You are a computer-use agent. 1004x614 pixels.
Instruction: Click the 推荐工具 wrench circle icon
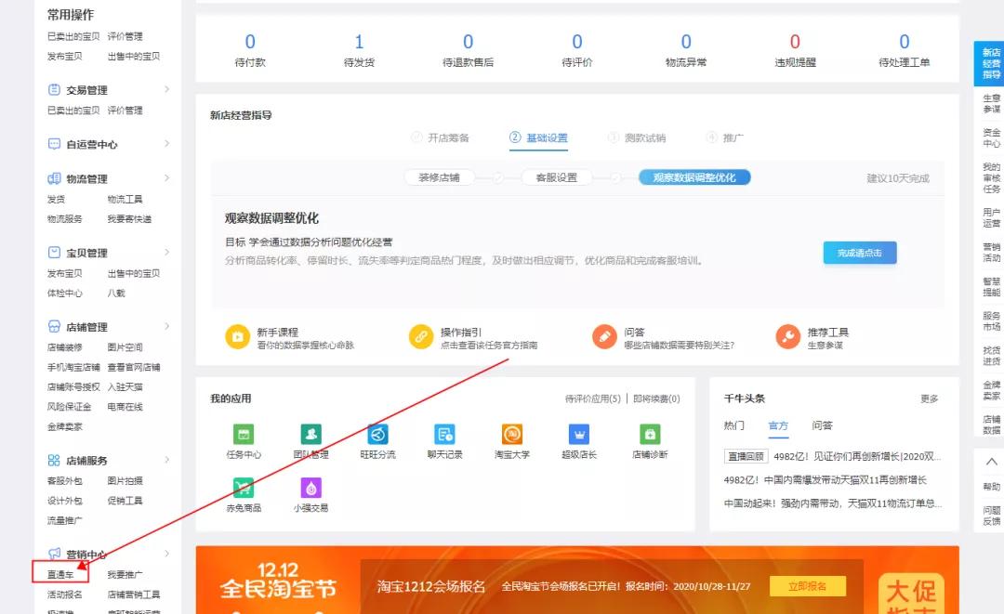(788, 336)
